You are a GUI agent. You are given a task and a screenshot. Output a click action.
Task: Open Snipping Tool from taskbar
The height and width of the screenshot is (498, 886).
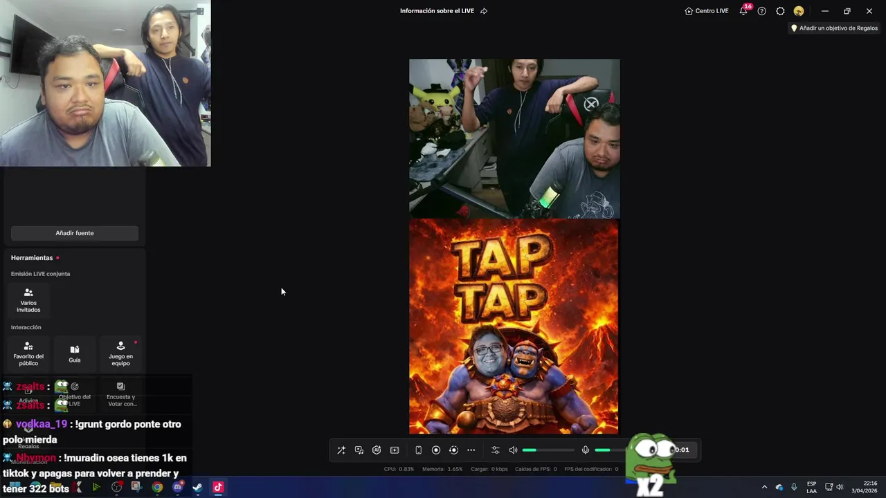[x=136, y=487]
